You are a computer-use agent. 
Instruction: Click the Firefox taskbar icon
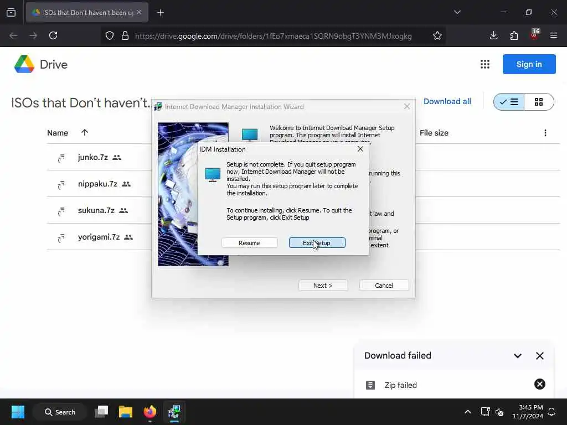(150, 412)
